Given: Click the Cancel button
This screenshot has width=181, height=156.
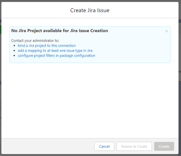Looking at the screenshot, I should click(104, 146).
